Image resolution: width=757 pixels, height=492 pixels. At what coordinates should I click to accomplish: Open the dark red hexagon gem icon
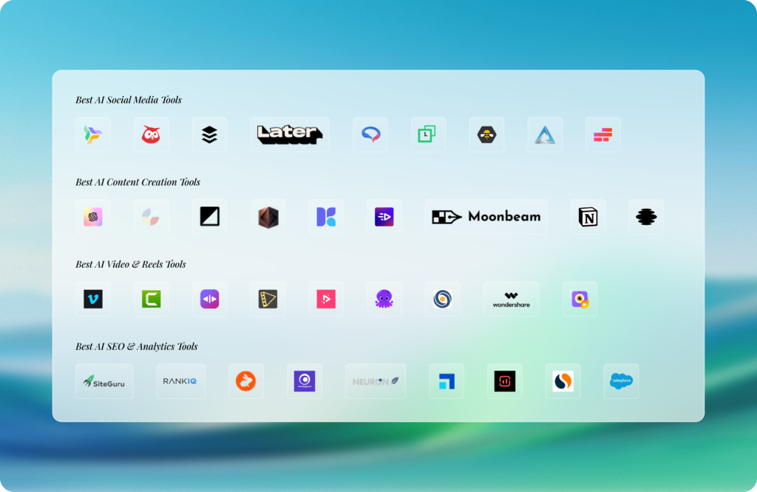tap(268, 217)
